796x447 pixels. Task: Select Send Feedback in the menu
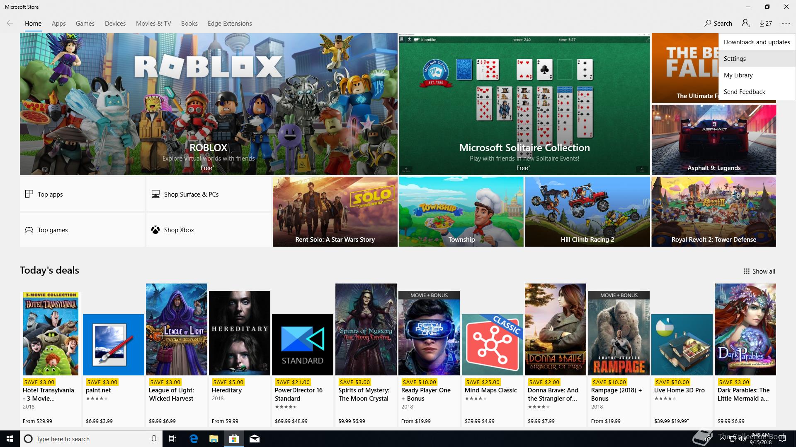point(757,91)
